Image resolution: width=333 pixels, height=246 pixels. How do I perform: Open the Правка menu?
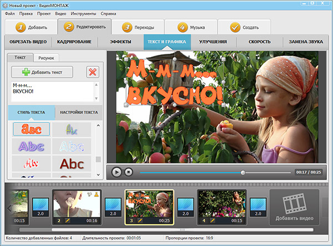(x=26, y=13)
